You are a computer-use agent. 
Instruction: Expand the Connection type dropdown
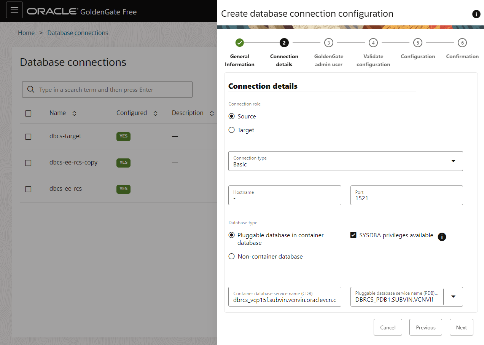453,161
